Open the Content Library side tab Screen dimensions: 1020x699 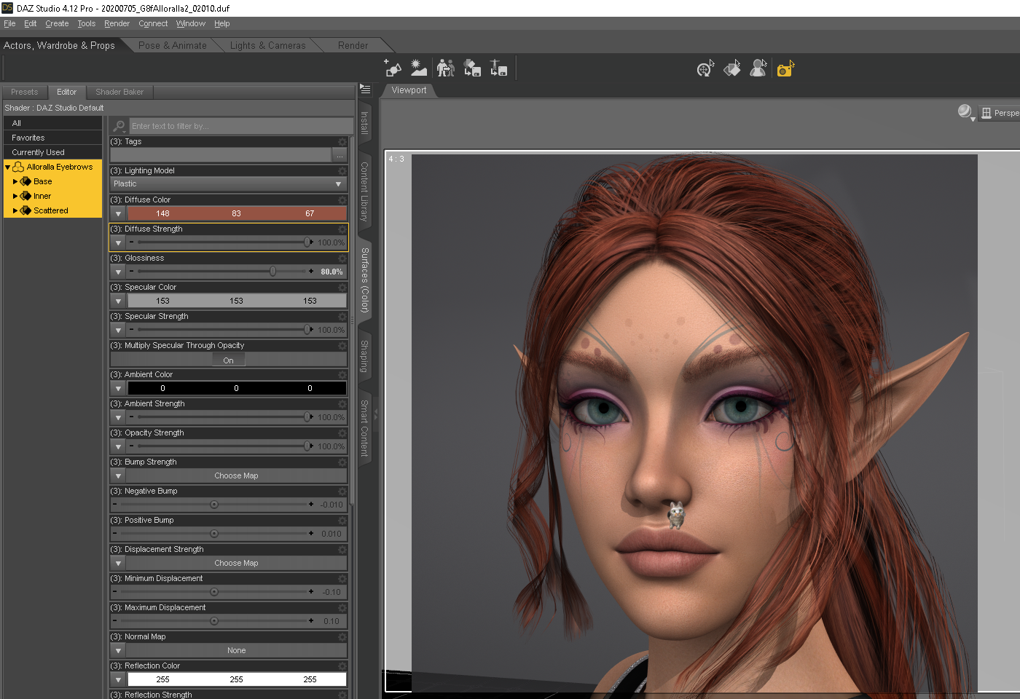[365, 191]
